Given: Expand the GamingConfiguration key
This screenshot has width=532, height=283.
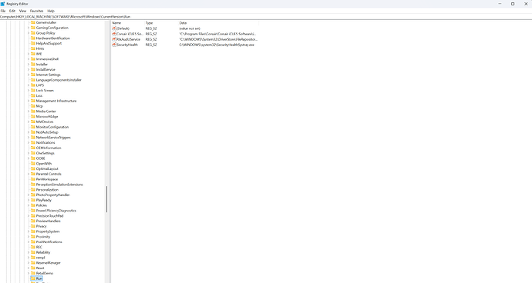Looking at the screenshot, I should [x=29, y=28].
